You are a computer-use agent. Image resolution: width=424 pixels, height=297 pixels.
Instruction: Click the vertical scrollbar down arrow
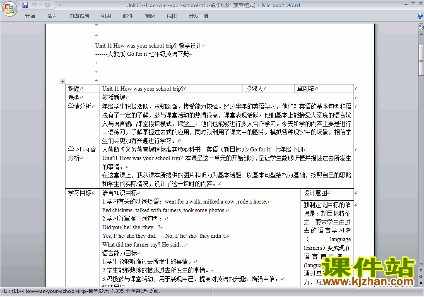pos(421,264)
